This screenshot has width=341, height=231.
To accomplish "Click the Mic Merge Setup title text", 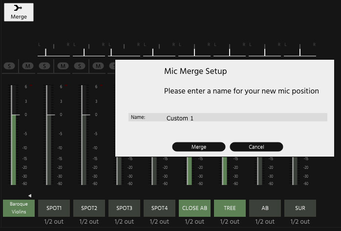I will pyautogui.click(x=195, y=71).
